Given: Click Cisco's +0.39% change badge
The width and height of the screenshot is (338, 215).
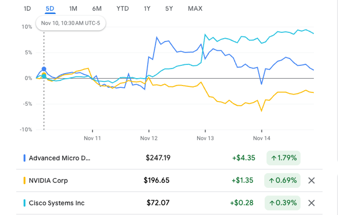Looking at the screenshot, I should pos(282,203).
